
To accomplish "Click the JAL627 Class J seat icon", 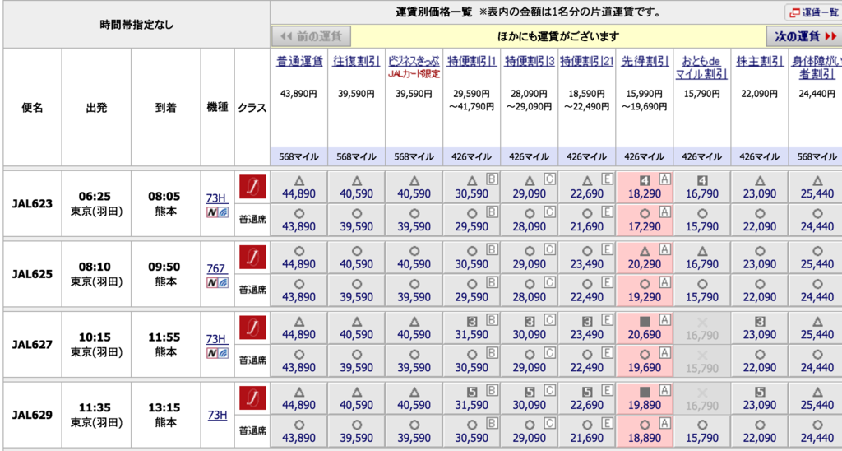I will tap(252, 328).
